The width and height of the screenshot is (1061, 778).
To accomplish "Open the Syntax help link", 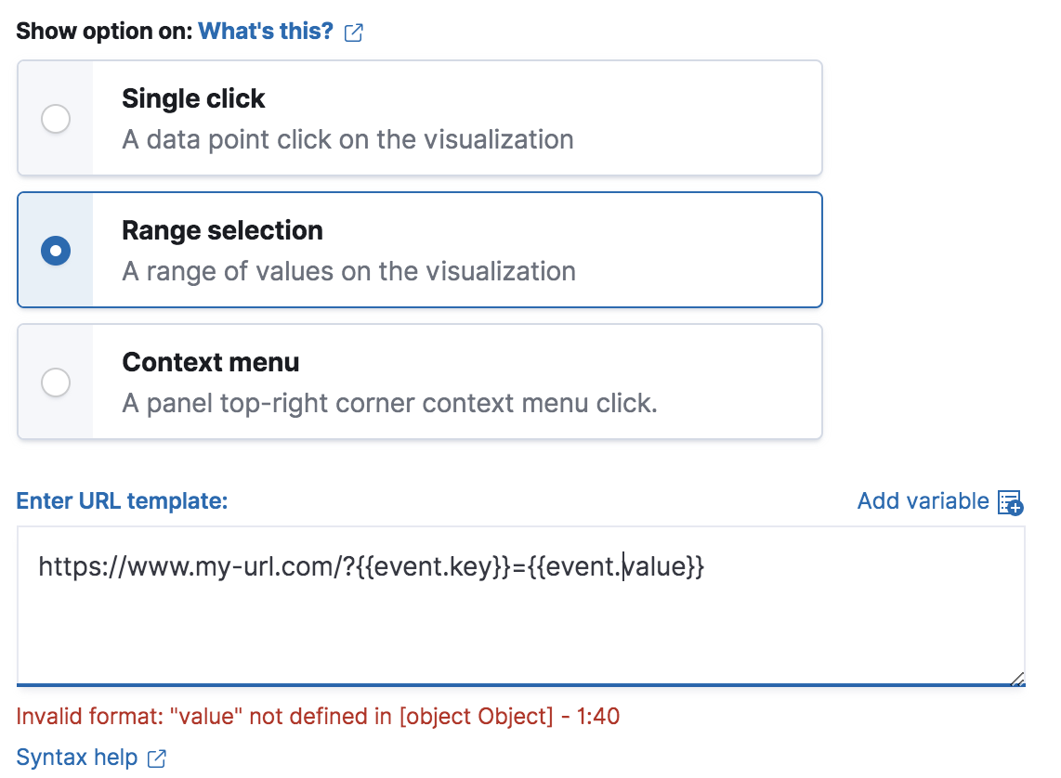I will click(x=77, y=758).
